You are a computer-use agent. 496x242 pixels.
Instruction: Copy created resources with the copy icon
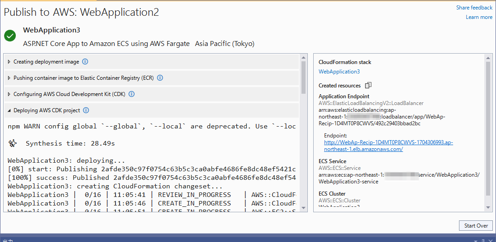click(x=368, y=85)
